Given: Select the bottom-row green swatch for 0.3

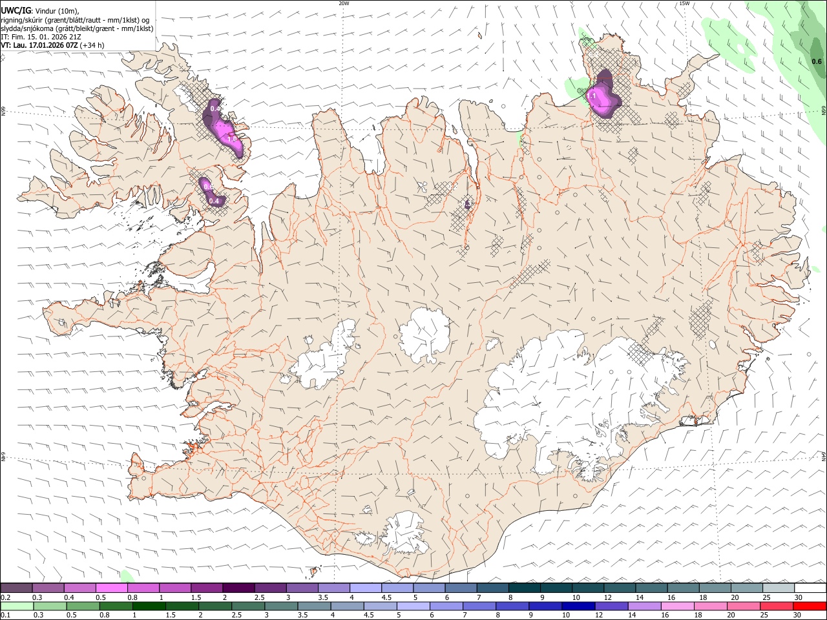Looking at the screenshot, I should pos(50,606).
